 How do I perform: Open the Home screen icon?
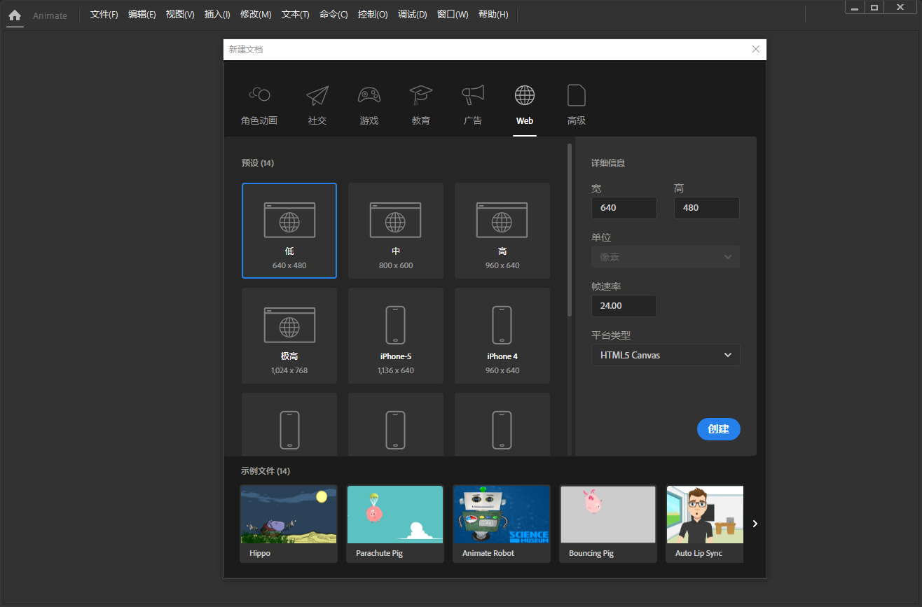click(15, 15)
